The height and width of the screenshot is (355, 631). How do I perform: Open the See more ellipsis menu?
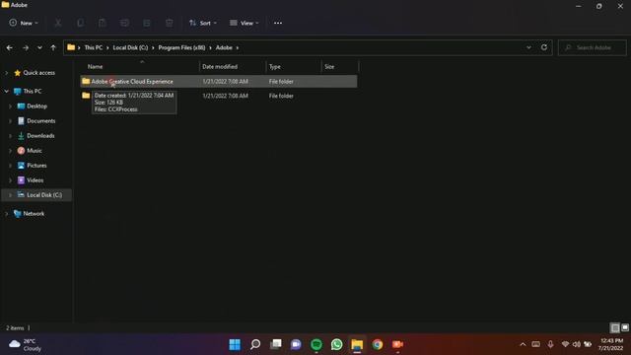278,23
